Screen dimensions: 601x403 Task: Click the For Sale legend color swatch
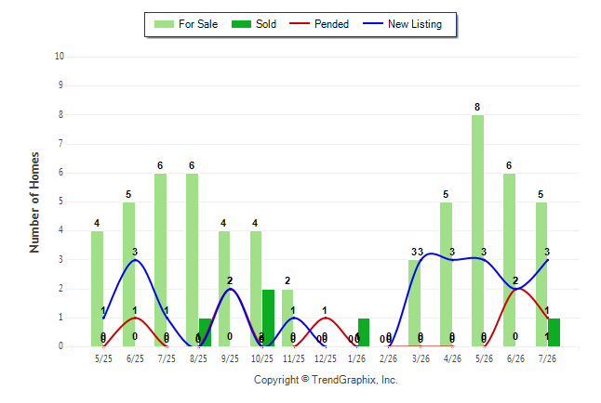(164, 24)
